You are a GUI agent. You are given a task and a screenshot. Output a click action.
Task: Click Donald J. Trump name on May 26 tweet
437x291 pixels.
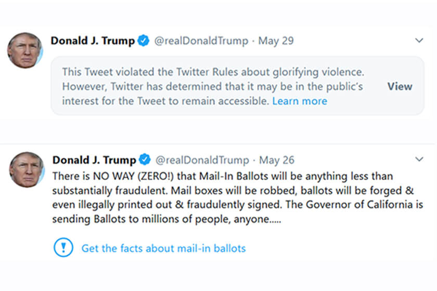(x=94, y=160)
